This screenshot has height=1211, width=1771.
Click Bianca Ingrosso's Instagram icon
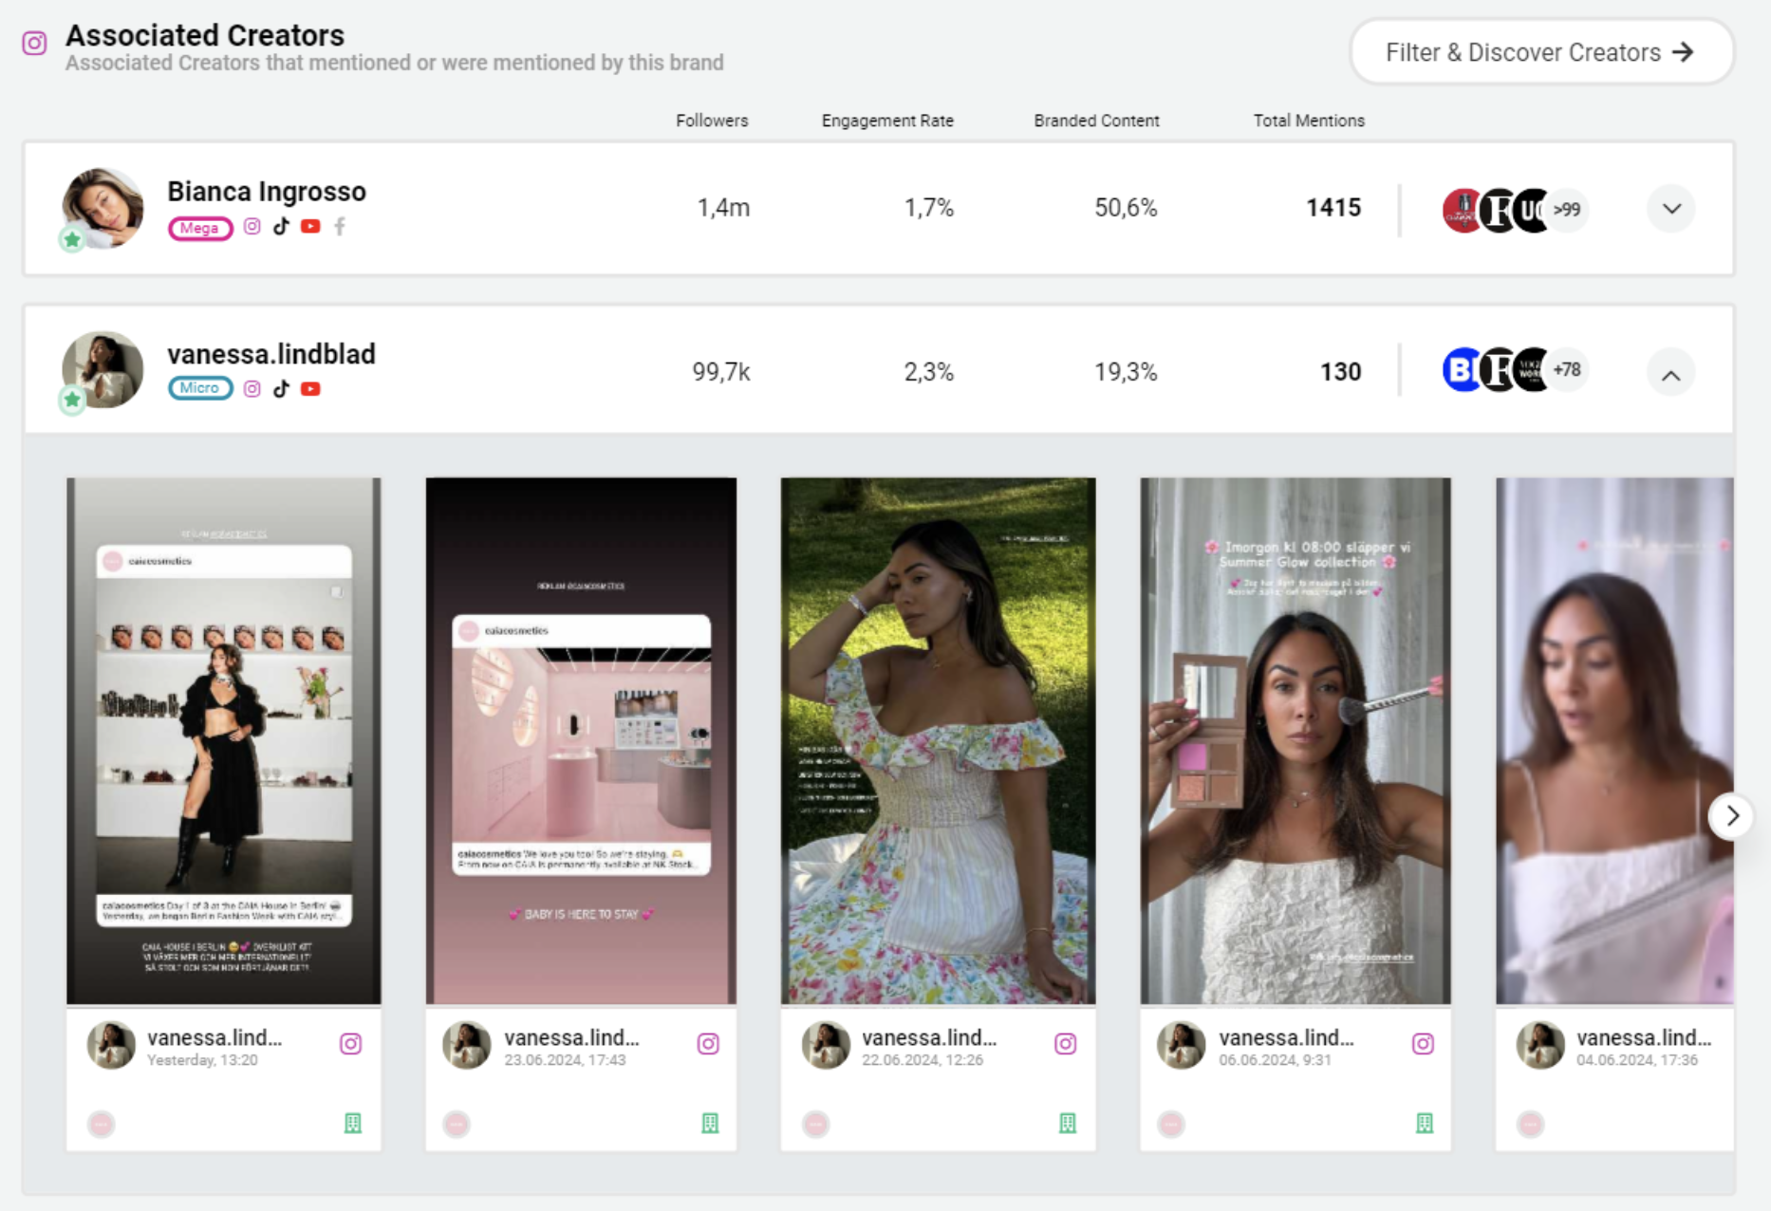pos(252,227)
